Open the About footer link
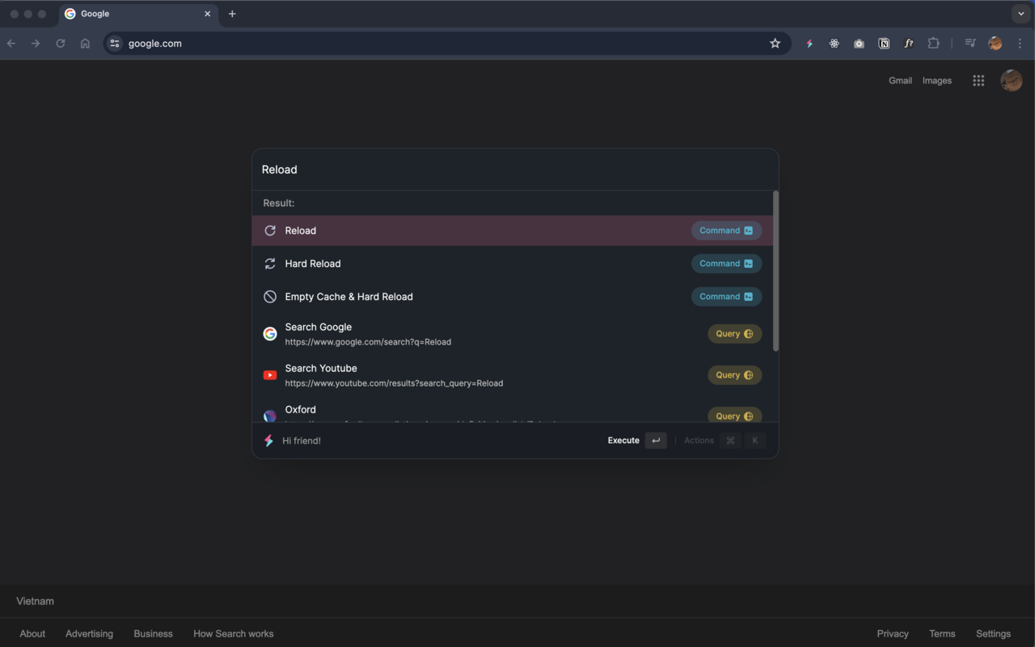1035x647 pixels. [32, 634]
